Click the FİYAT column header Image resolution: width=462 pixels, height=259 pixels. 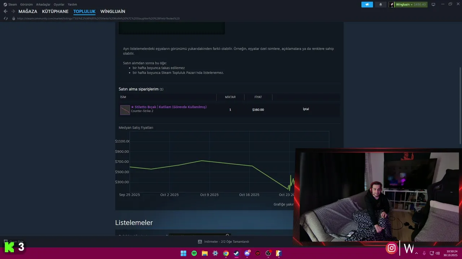[258, 97]
